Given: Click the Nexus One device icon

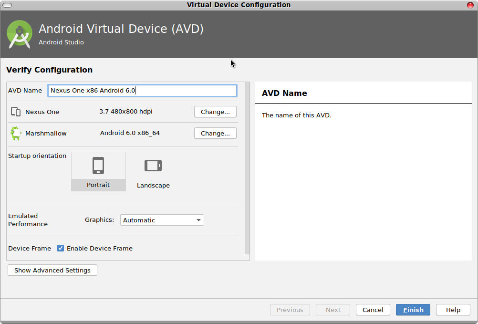Looking at the screenshot, I should pyautogui.click(x=16, y=112).
